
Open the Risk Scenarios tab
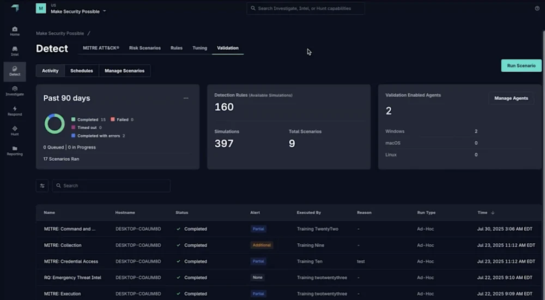click(144, 48)
